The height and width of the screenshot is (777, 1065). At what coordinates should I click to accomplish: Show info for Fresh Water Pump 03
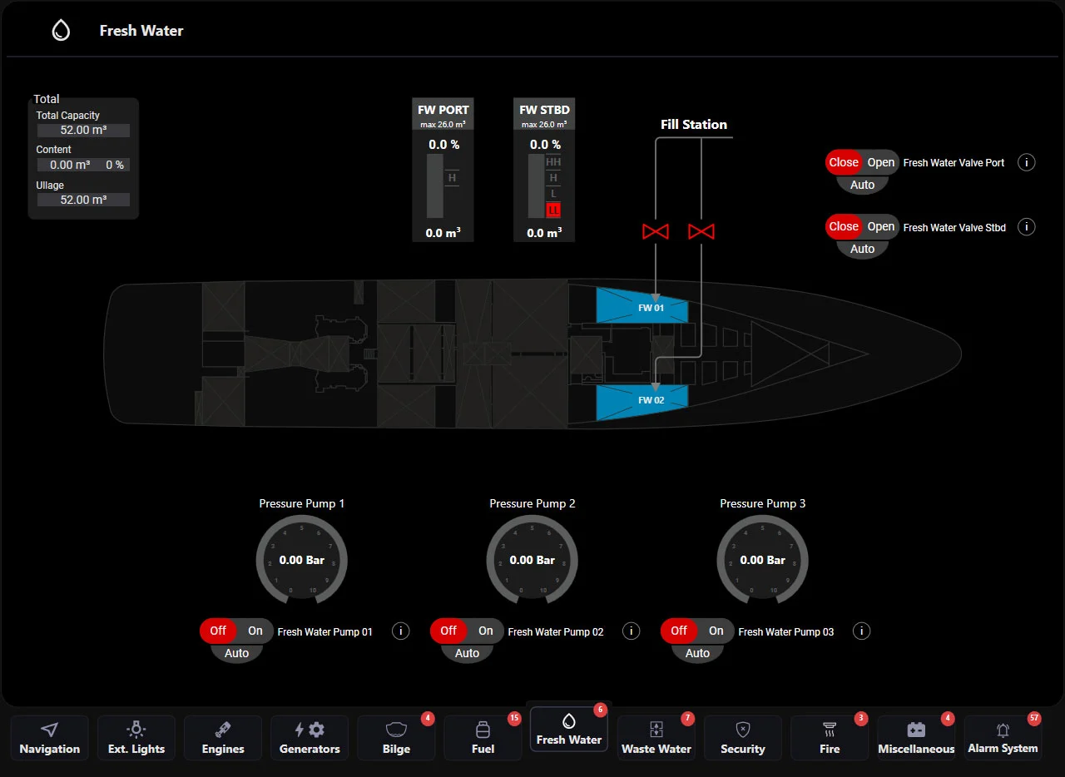point(862,631)
